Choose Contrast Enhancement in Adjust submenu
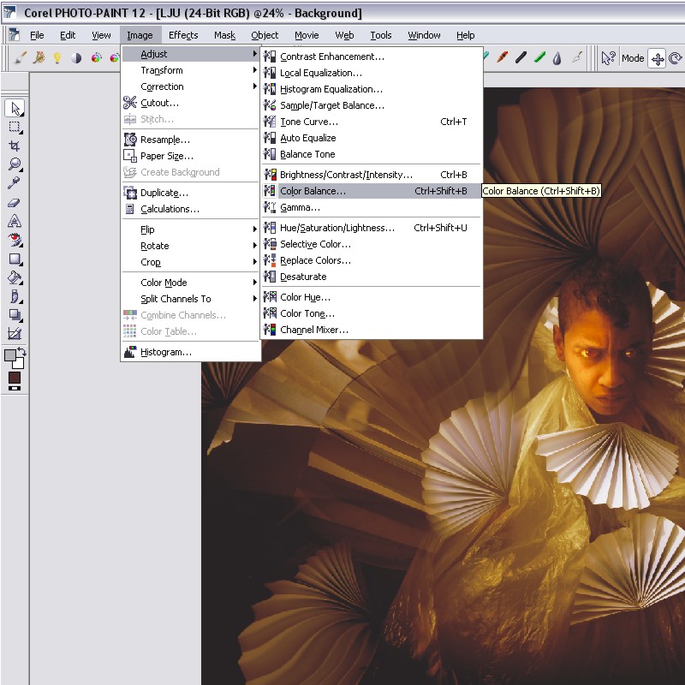685x685 pixels. coord(372,57)
